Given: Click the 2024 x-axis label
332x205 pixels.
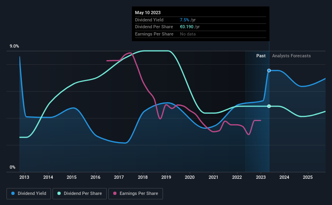Looking at the screenshot, I should (x=284, y=177).
